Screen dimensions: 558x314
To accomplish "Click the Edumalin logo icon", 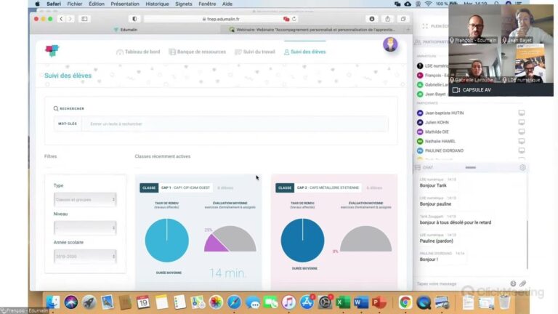I will (52, 51).
